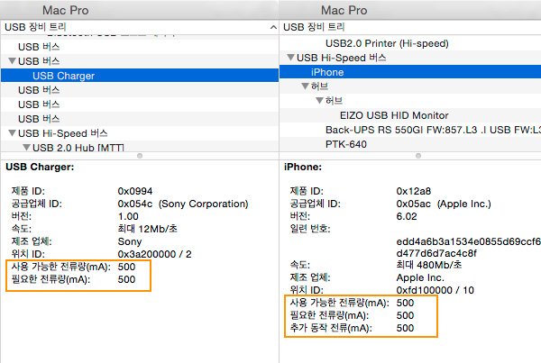
Task: Select the iPhone entry in the tree
Action: 326,72
